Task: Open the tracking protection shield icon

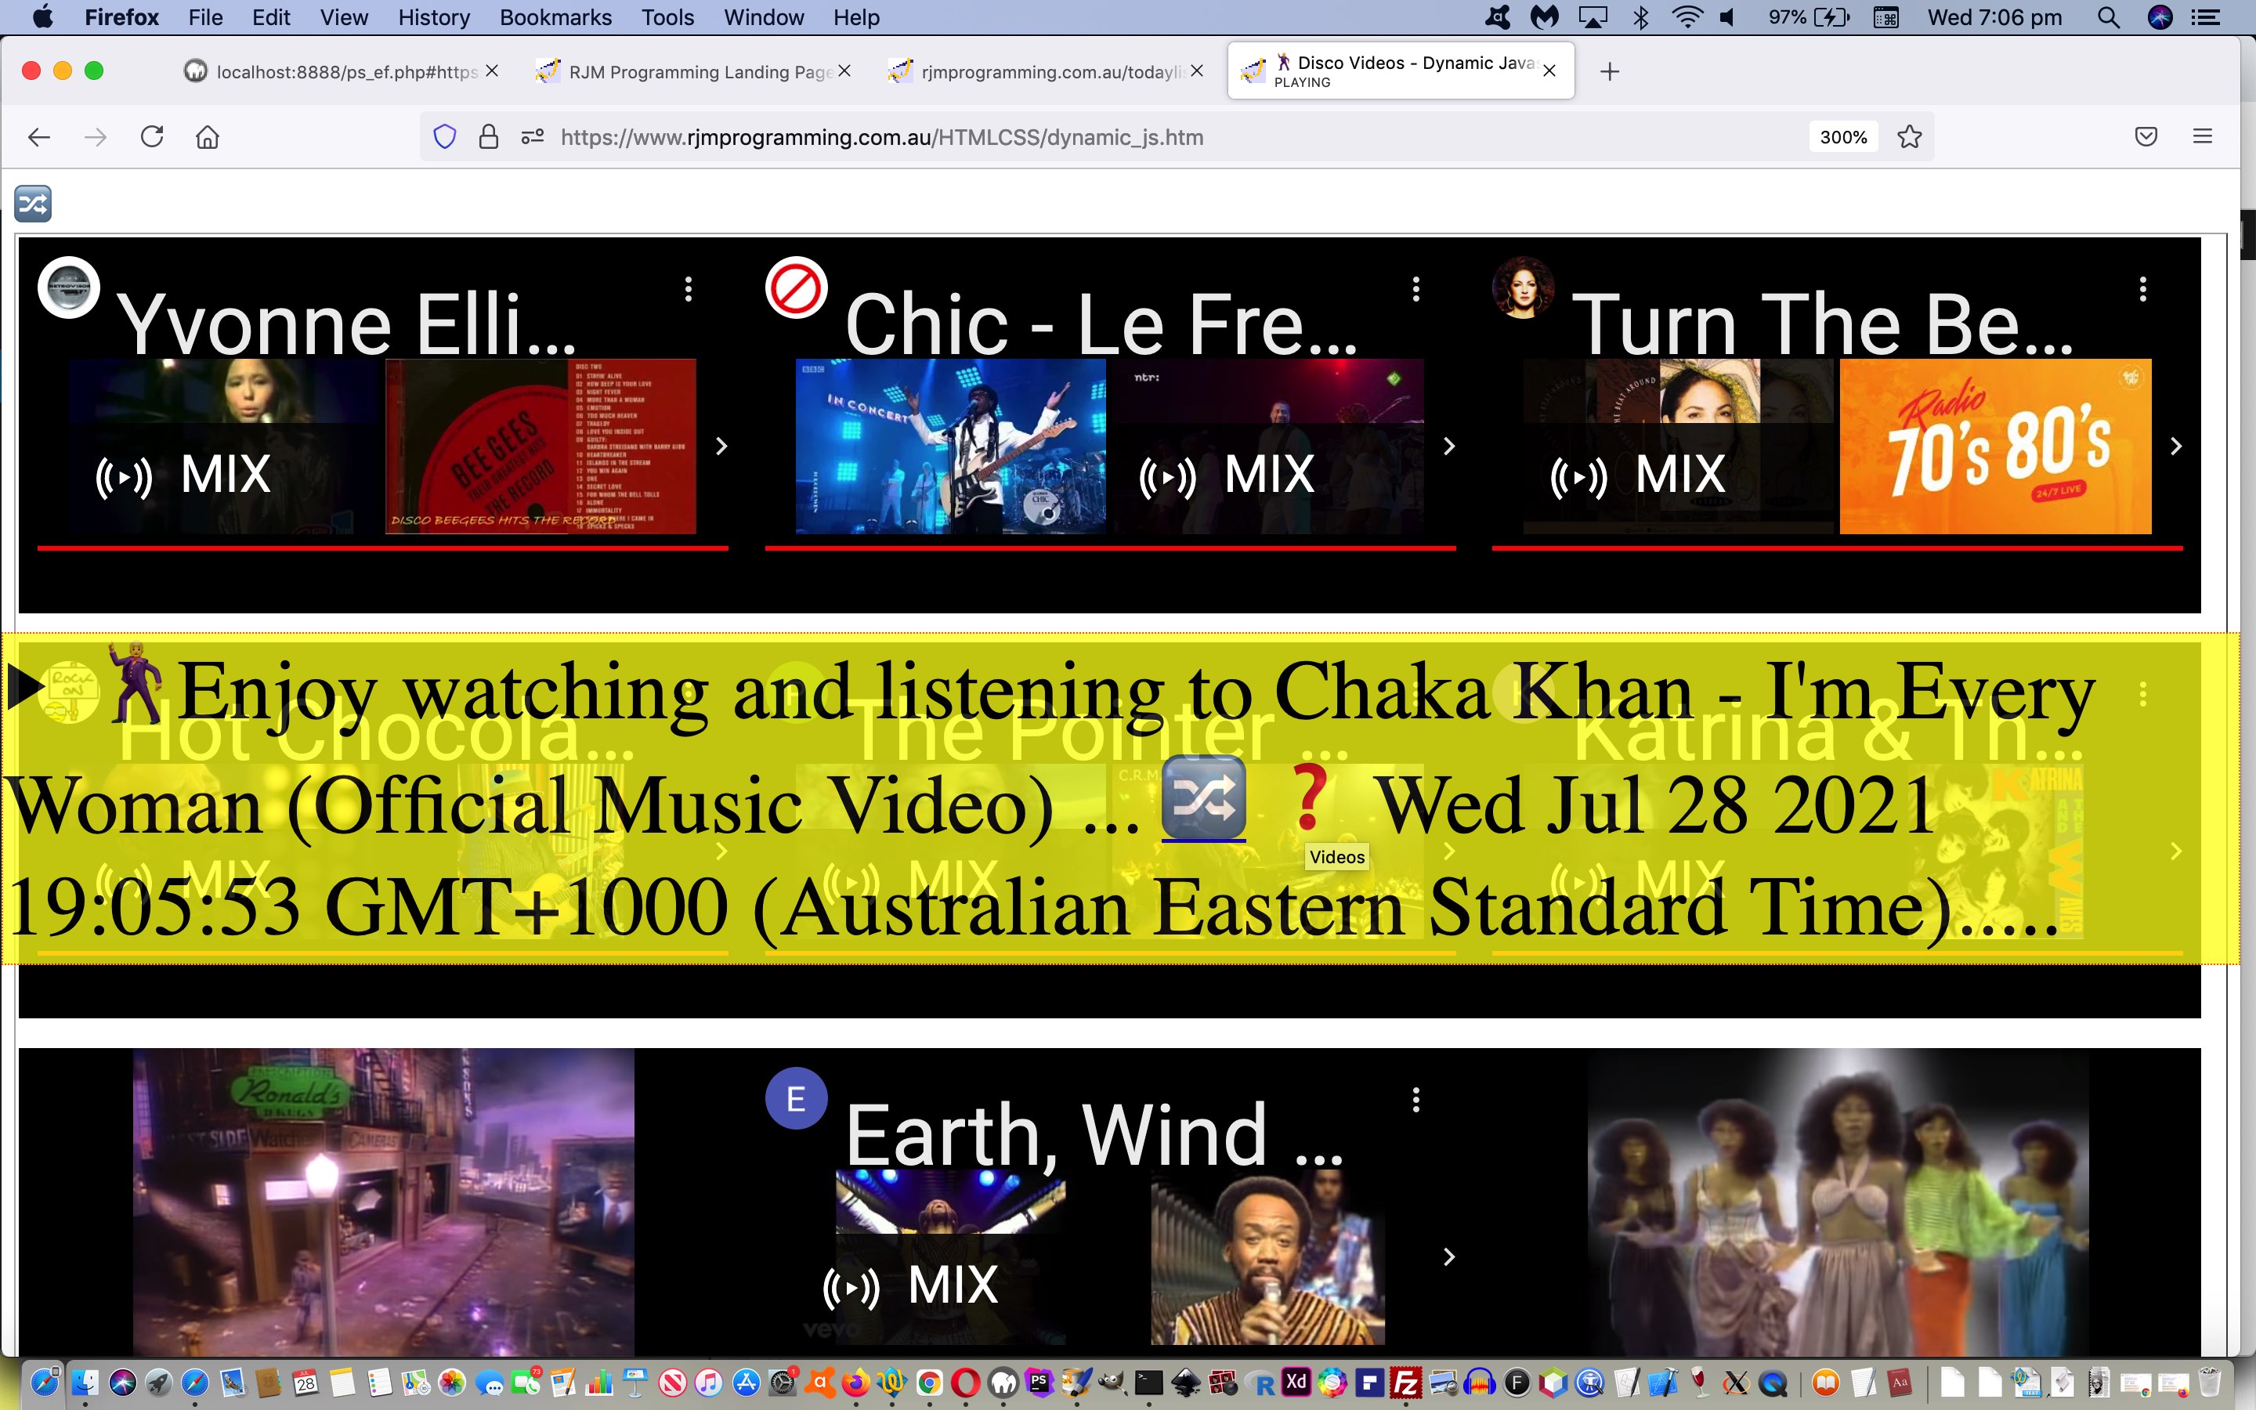Action: coord(445,137)
